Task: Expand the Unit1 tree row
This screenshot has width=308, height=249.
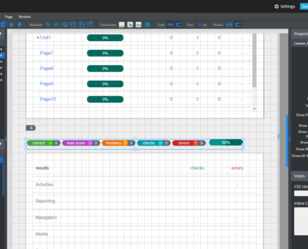Action: [38, 37]
